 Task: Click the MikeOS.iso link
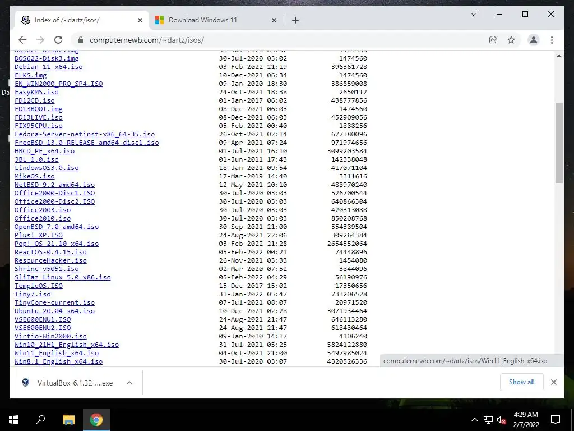pyautogui.click(x=34, y=176)
